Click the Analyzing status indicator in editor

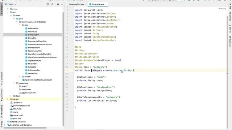(x=223, y=9)
